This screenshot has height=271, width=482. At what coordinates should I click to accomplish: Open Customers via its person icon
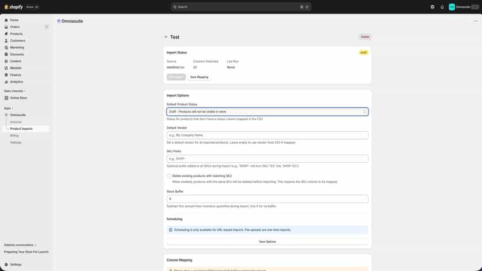(6, 41)
